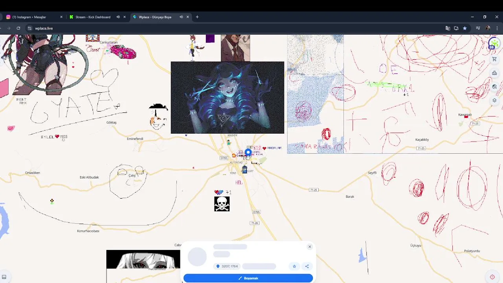Translate this page icon
This screenshot has width=503, height=283.
tap(448, 28)
